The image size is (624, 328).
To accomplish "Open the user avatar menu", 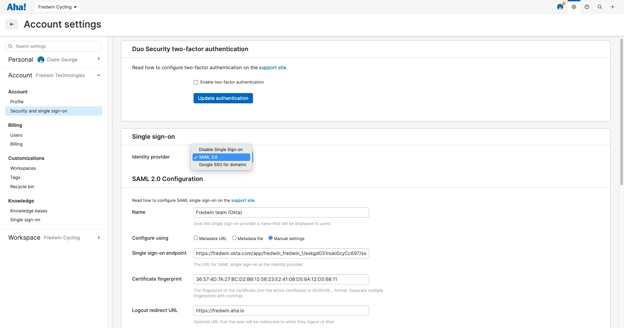I will tap(560, 7).
